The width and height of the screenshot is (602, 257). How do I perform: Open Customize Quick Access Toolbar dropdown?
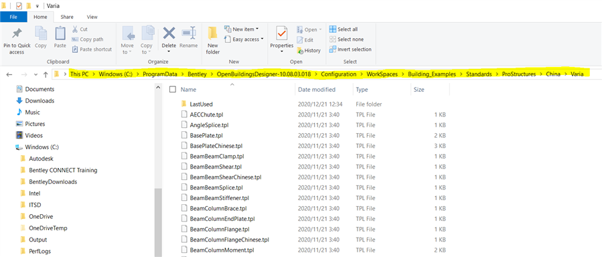coord(37,6)
